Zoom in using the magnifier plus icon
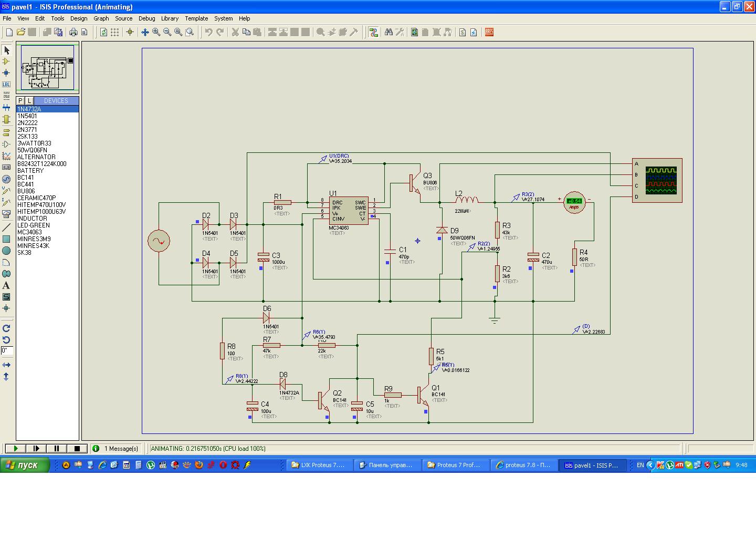 pos(156,32)
